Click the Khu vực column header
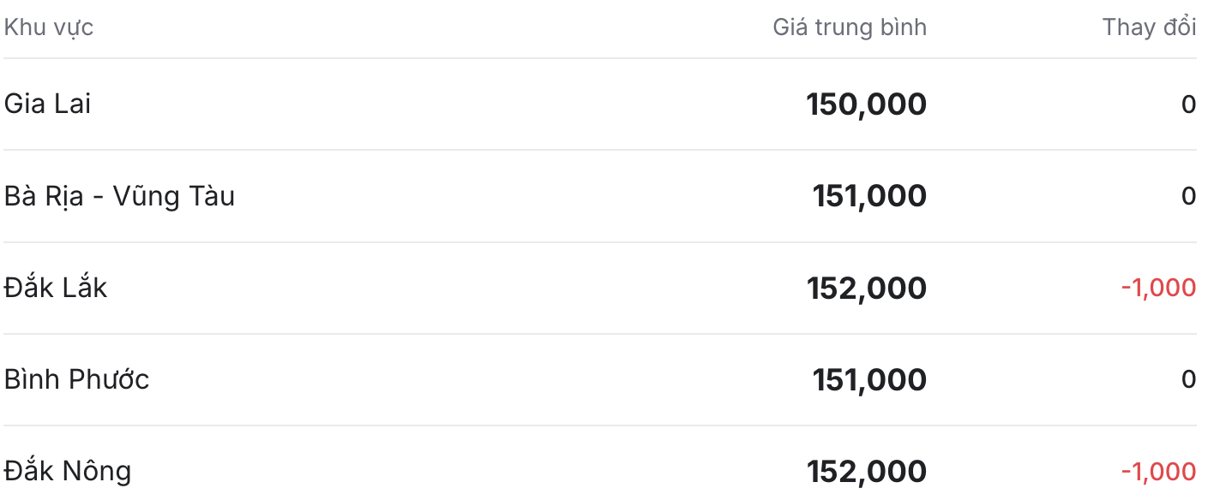The image size is (1214, 500). [49, 27]
